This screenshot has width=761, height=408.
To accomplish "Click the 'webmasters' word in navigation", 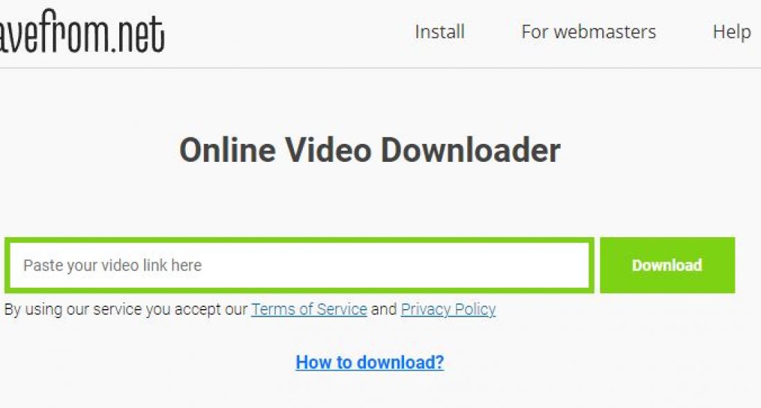I will (x=605, y=32).
